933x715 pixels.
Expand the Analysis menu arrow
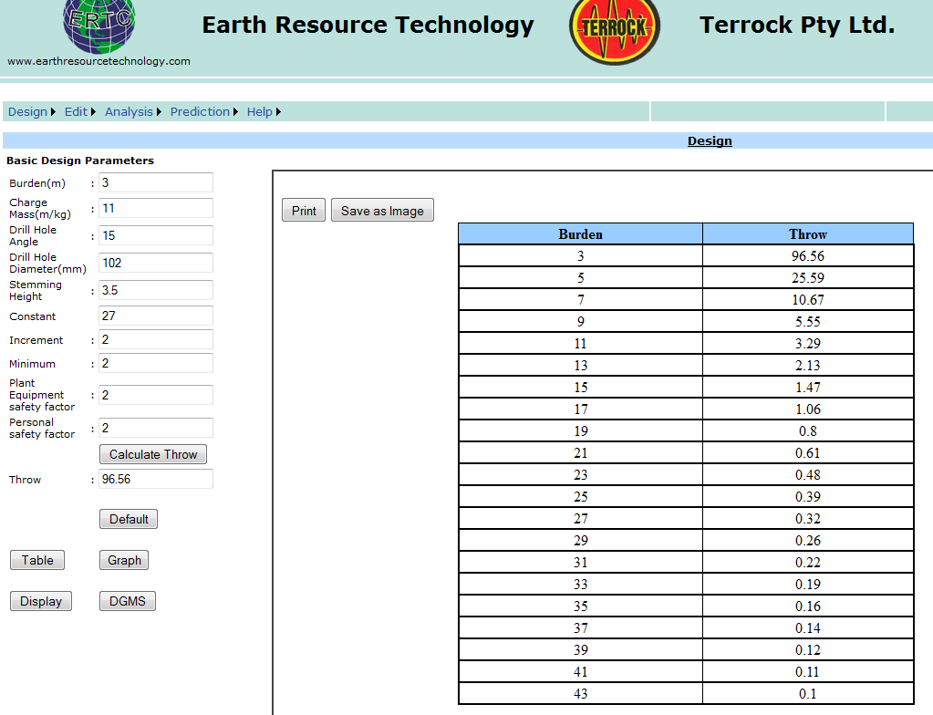point(159,112)
